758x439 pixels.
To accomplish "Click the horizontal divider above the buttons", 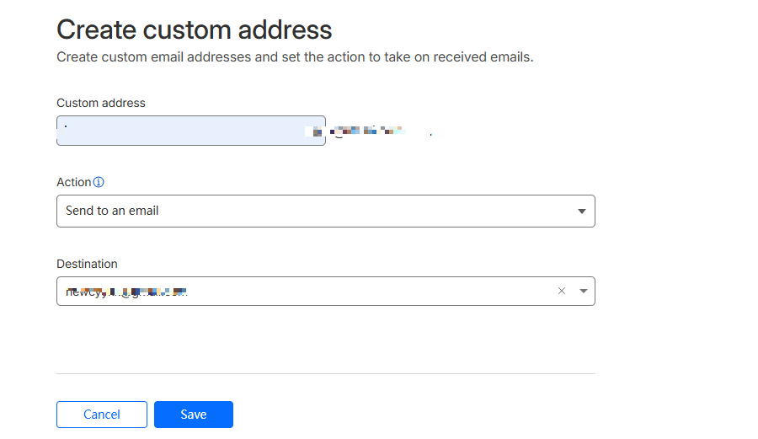I will (x=325, y=373).
